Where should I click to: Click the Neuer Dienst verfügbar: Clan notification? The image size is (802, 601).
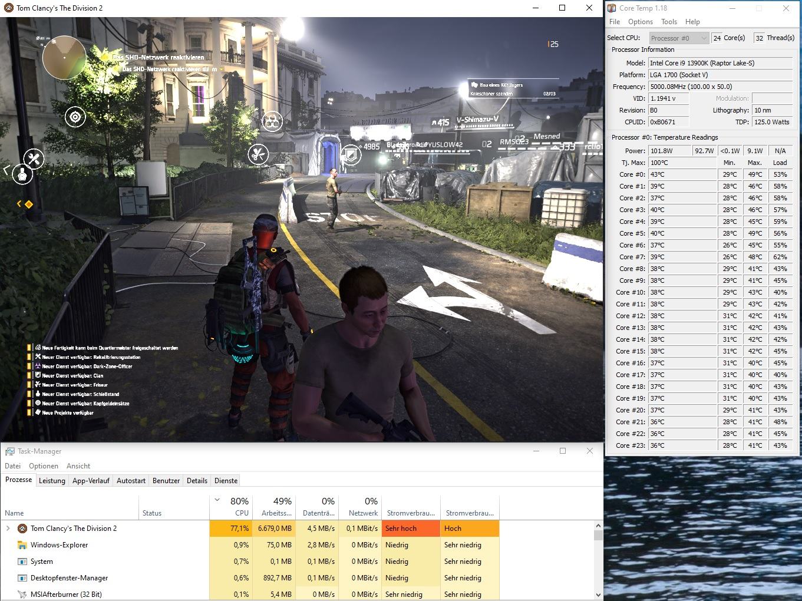click(x=69, y=375)
